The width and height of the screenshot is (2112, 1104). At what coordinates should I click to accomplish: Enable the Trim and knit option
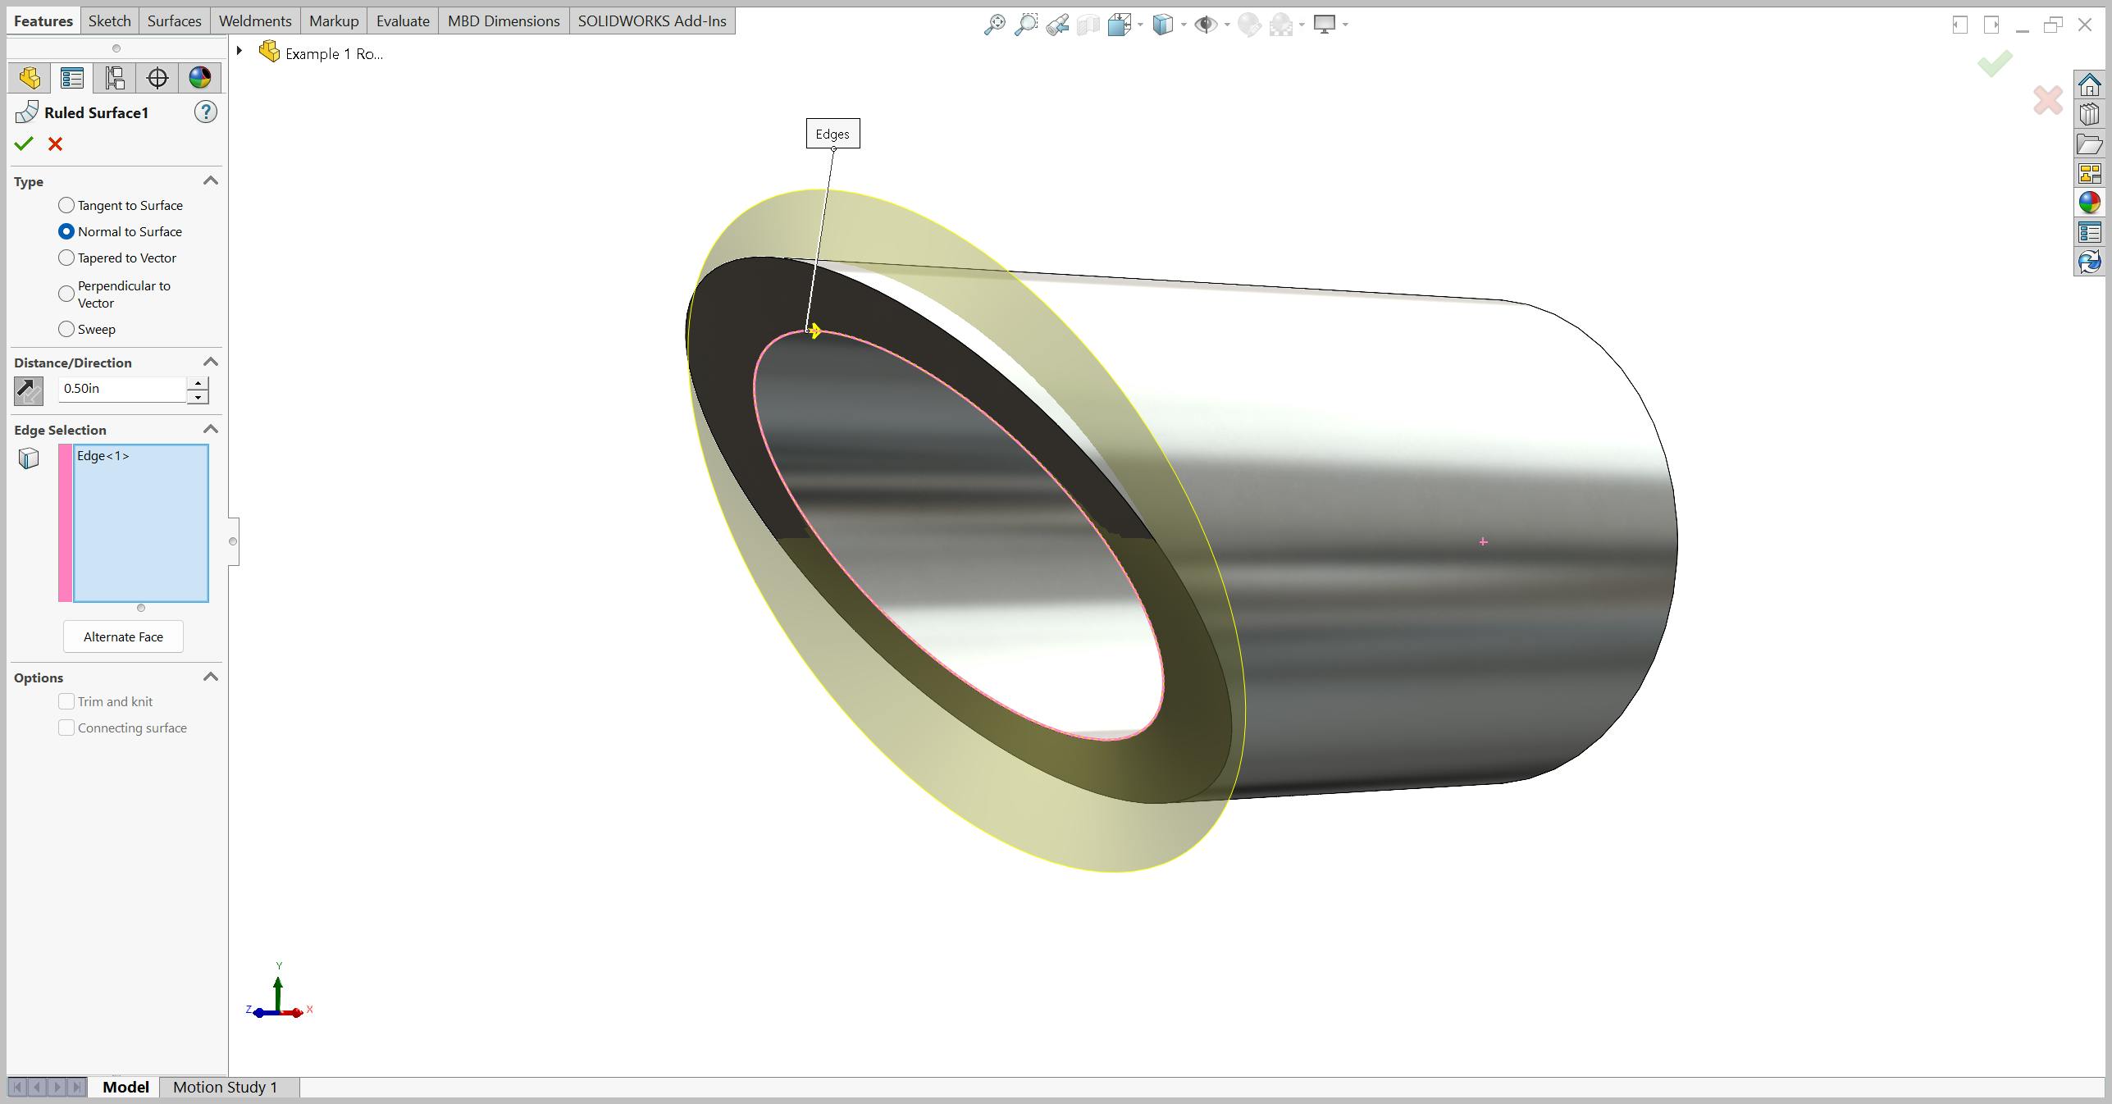click(x=66, y=701)
